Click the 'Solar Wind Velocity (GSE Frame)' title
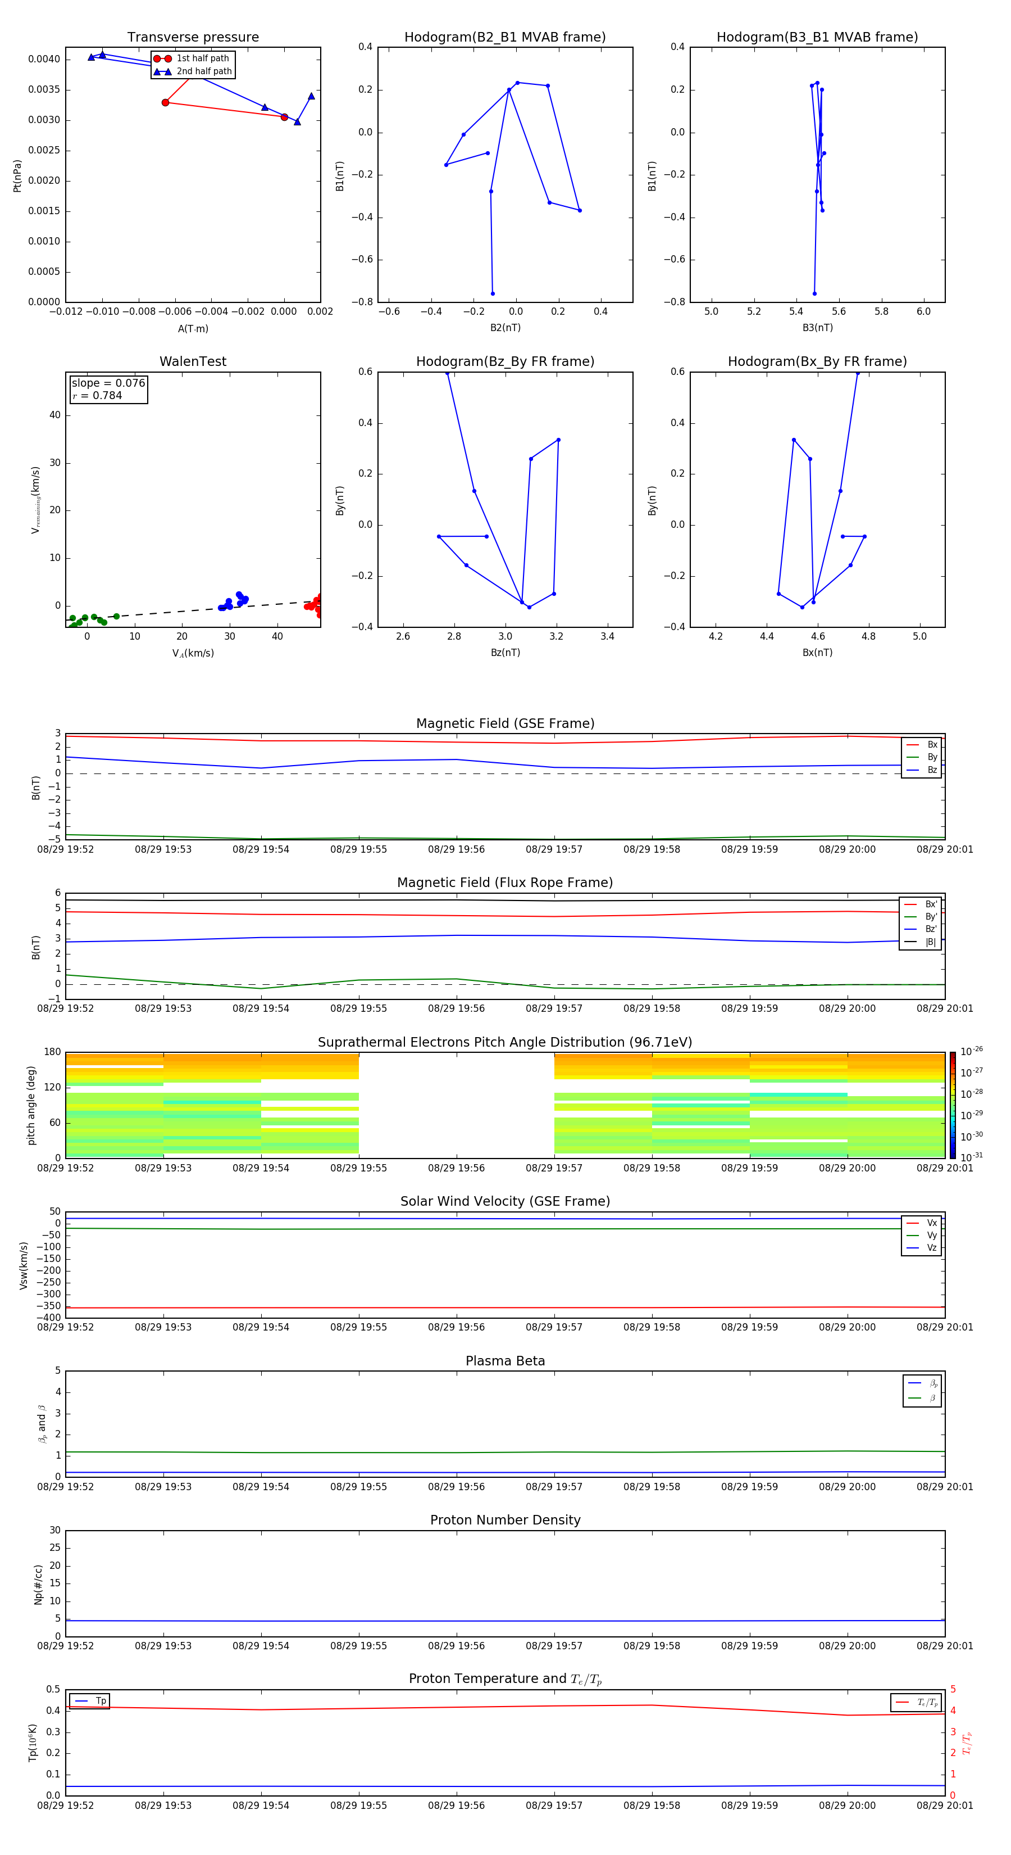This screenshot has width=1011, height=1855. tap(505, 1201)
